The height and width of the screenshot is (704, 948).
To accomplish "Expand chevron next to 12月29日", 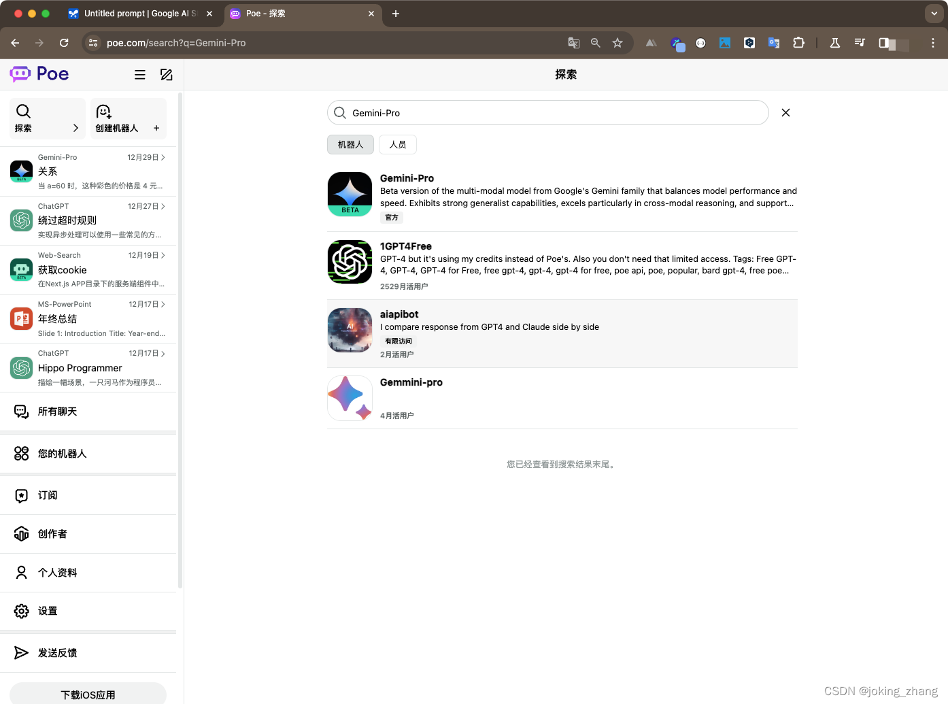I will [x=163, y=157].
